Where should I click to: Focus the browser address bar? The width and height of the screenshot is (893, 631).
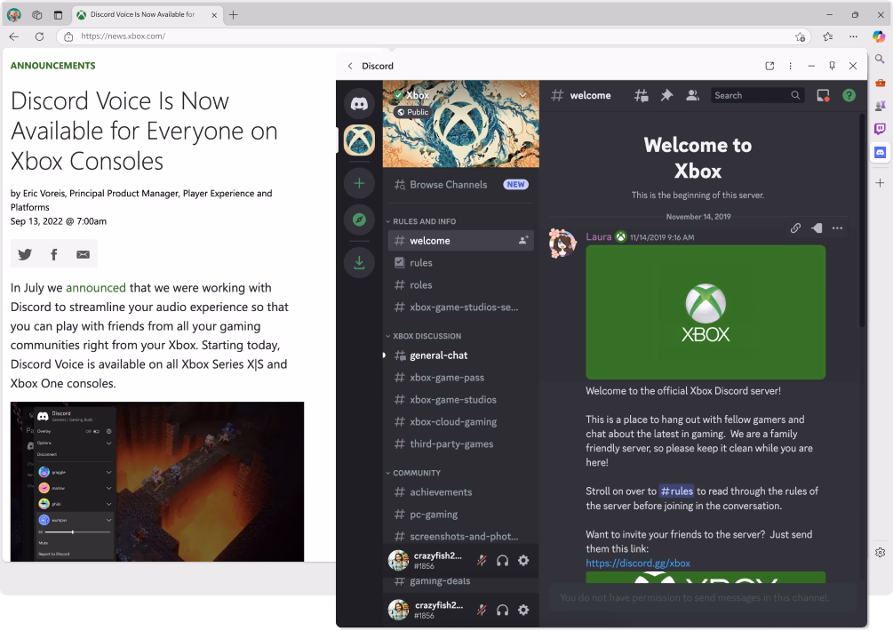tap(433, 36)
